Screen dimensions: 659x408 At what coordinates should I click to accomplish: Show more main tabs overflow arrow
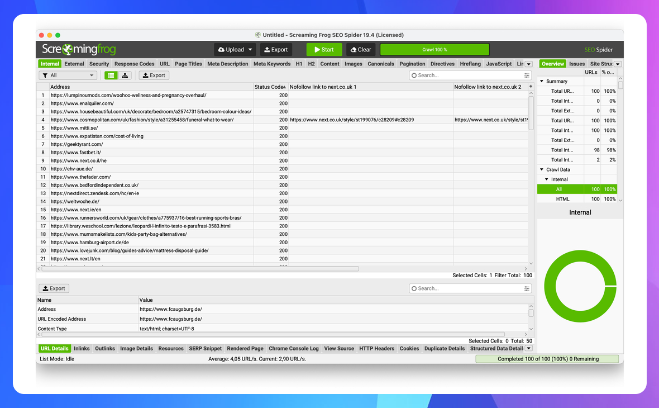pos(529,64)
